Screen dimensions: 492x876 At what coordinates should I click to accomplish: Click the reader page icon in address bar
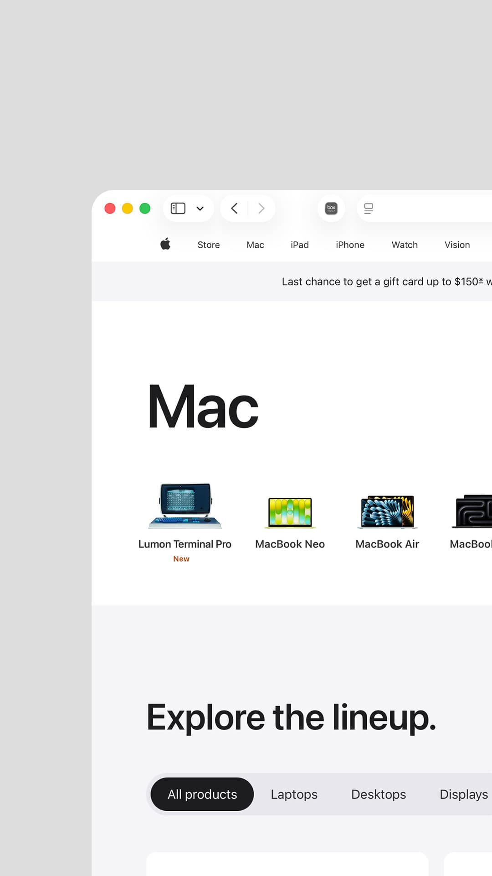369,209
